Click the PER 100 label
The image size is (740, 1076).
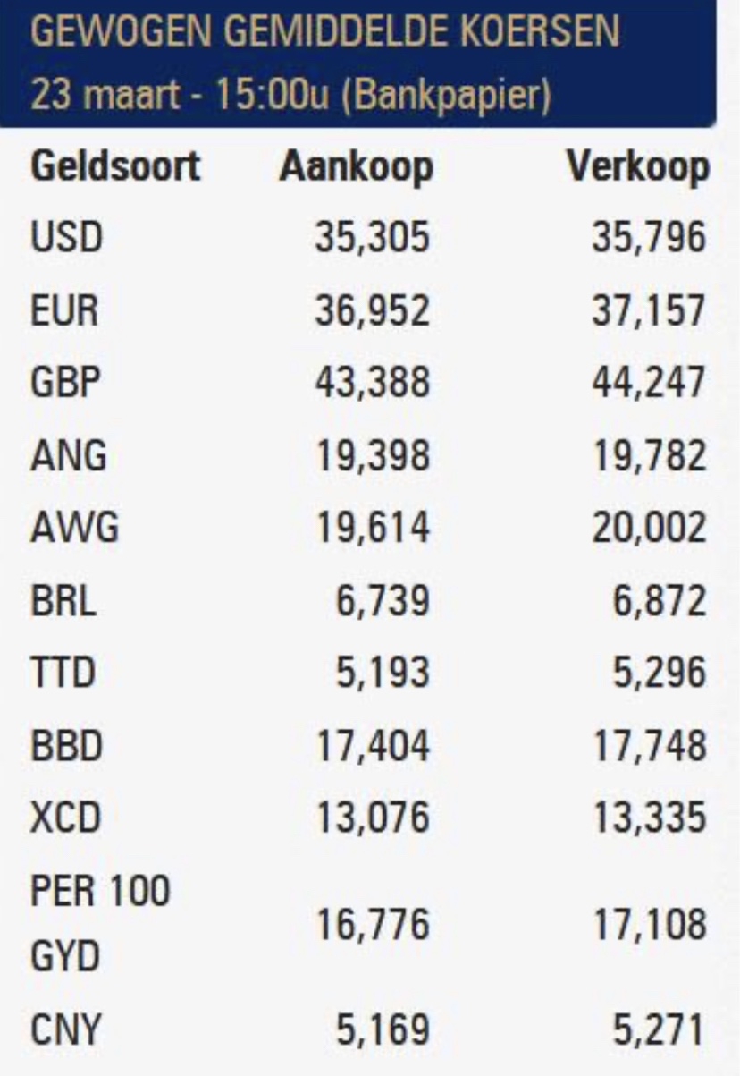[101, 892]
